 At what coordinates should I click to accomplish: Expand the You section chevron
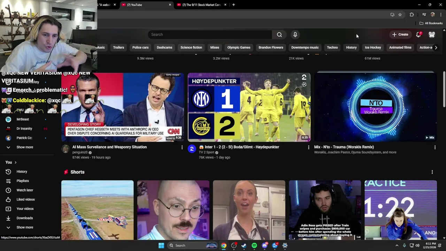pyautogui.click(x=15, y=162)
